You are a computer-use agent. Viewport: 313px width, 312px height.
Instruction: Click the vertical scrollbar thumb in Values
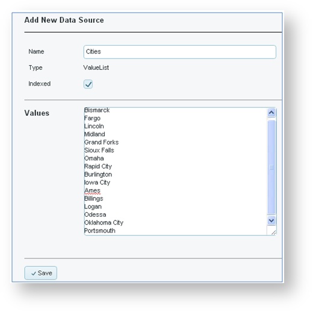pos(271,167)
